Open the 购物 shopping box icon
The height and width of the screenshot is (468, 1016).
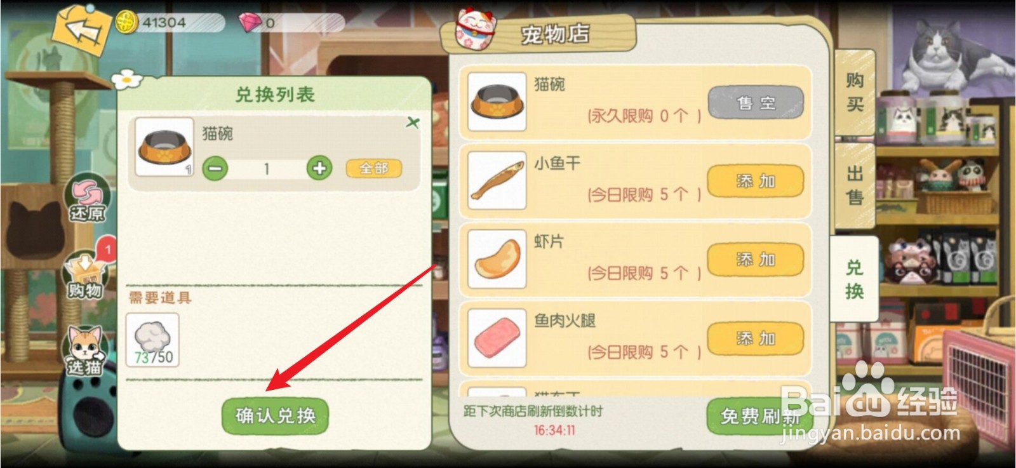[85, 275]
